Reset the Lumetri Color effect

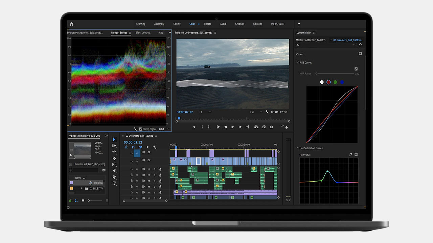tap(360, 45)
